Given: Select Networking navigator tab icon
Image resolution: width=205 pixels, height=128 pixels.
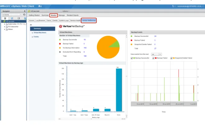Looking at the screenshot, I should point(25,18).
